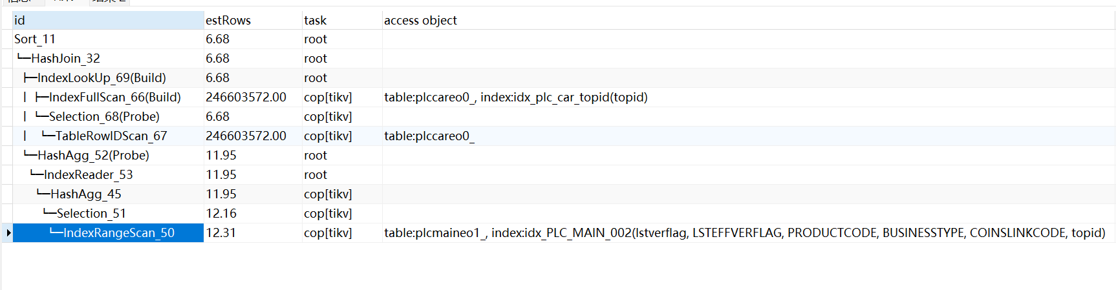Select the TableRowIDScan_67 node
Image resolution: width=1116 pixels, height=290 pixels.
tap(111, 136)
